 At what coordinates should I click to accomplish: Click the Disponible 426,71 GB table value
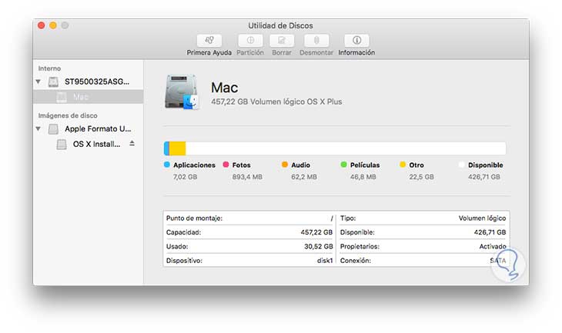click(x=490, y=232)
